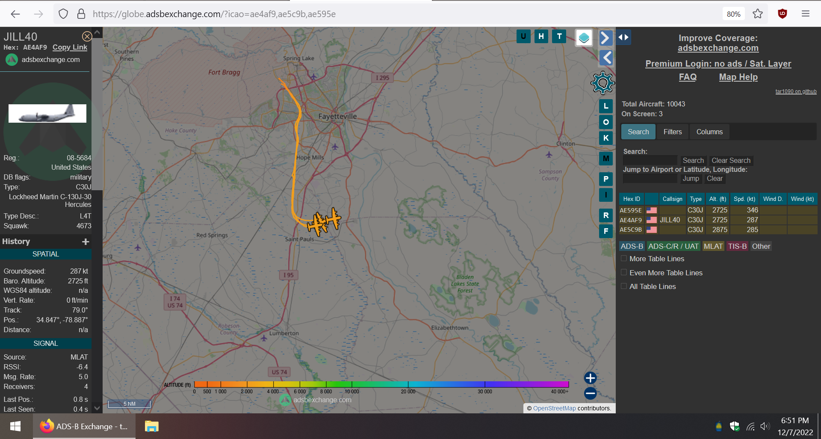Click the U map button
Screen dimensions: 821x439
click(x=523, y=36)
